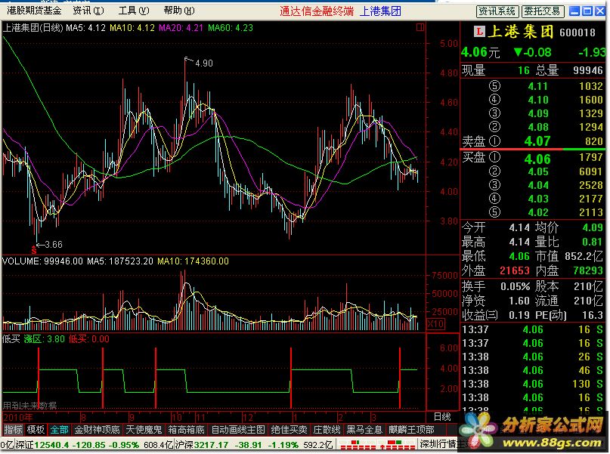610x454 pixels.
Task: Click buy level 2 price 4.05
Action: [x=538, y=171]
